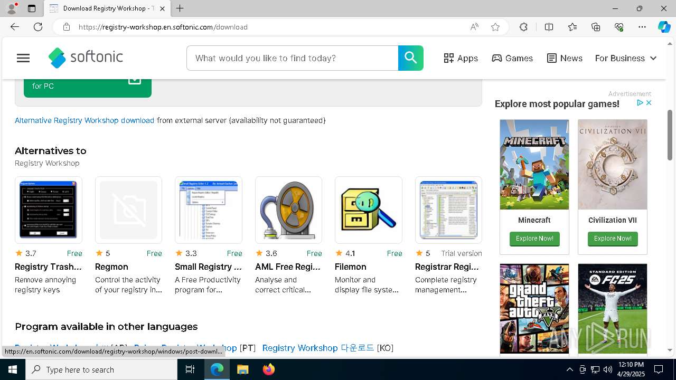The image size is (676, 380).
Task: Open the Softonic hamburger menu
Action: point(23,58)
